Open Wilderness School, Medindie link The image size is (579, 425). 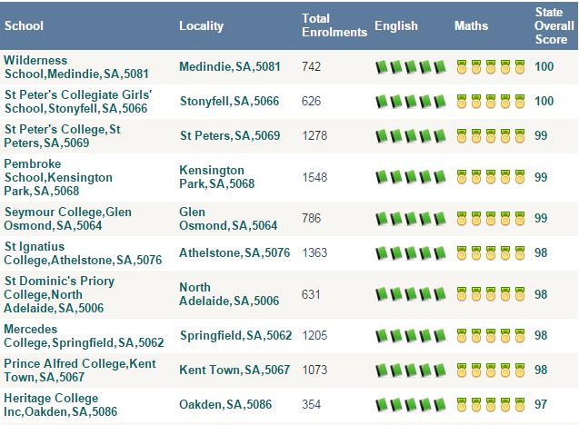(x=66, y=67)
